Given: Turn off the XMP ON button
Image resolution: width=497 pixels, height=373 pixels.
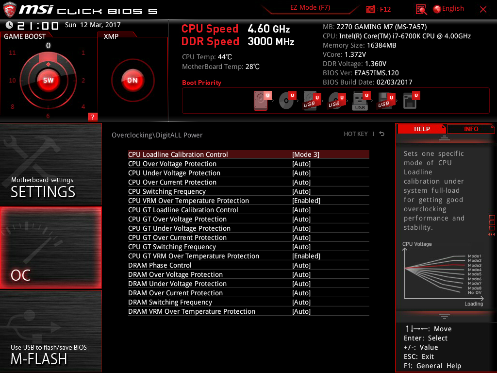Looking at the screenshot, I should click(133, 80).
